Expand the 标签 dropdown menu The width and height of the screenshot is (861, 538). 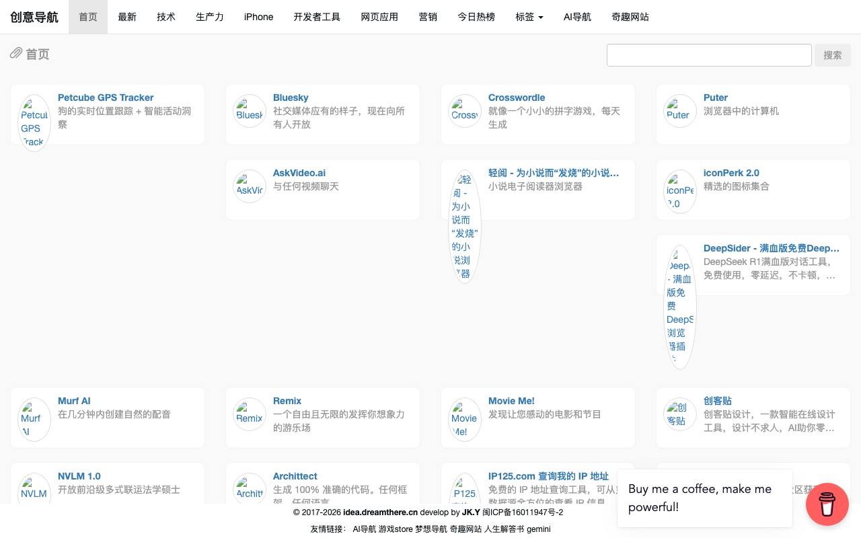529,17
